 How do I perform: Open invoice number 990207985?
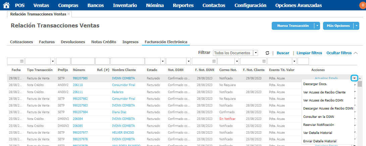point(80,78)
